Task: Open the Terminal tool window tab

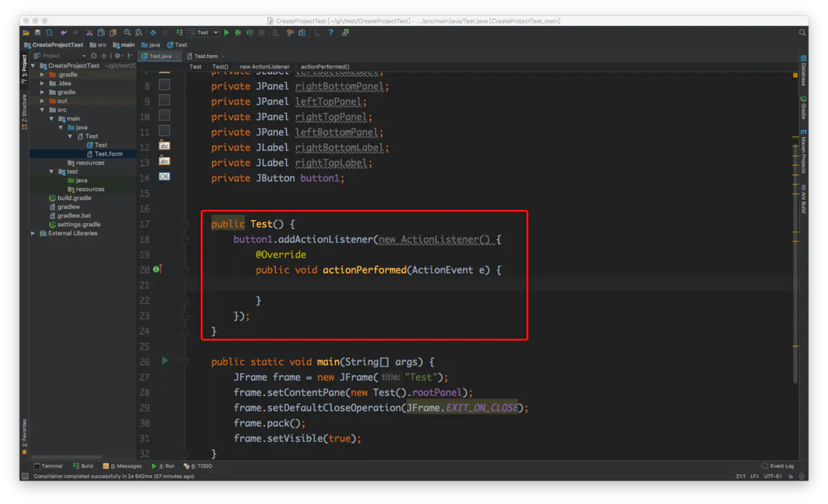Action: (x=48, y=466)
